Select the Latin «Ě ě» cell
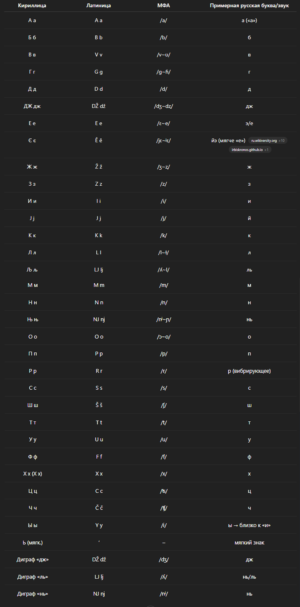 pyautogui.click(x=99, y=141)
